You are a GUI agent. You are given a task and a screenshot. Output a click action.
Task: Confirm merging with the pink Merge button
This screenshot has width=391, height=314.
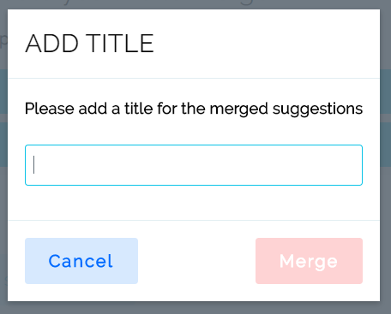tap(309, 261)
